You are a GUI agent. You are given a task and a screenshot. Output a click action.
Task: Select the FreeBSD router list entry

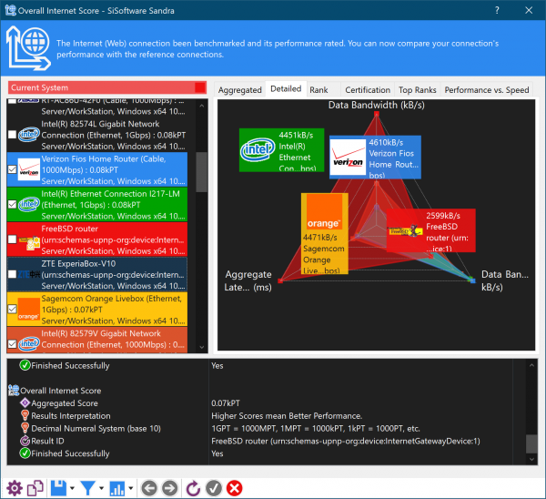tap(97, 239)
